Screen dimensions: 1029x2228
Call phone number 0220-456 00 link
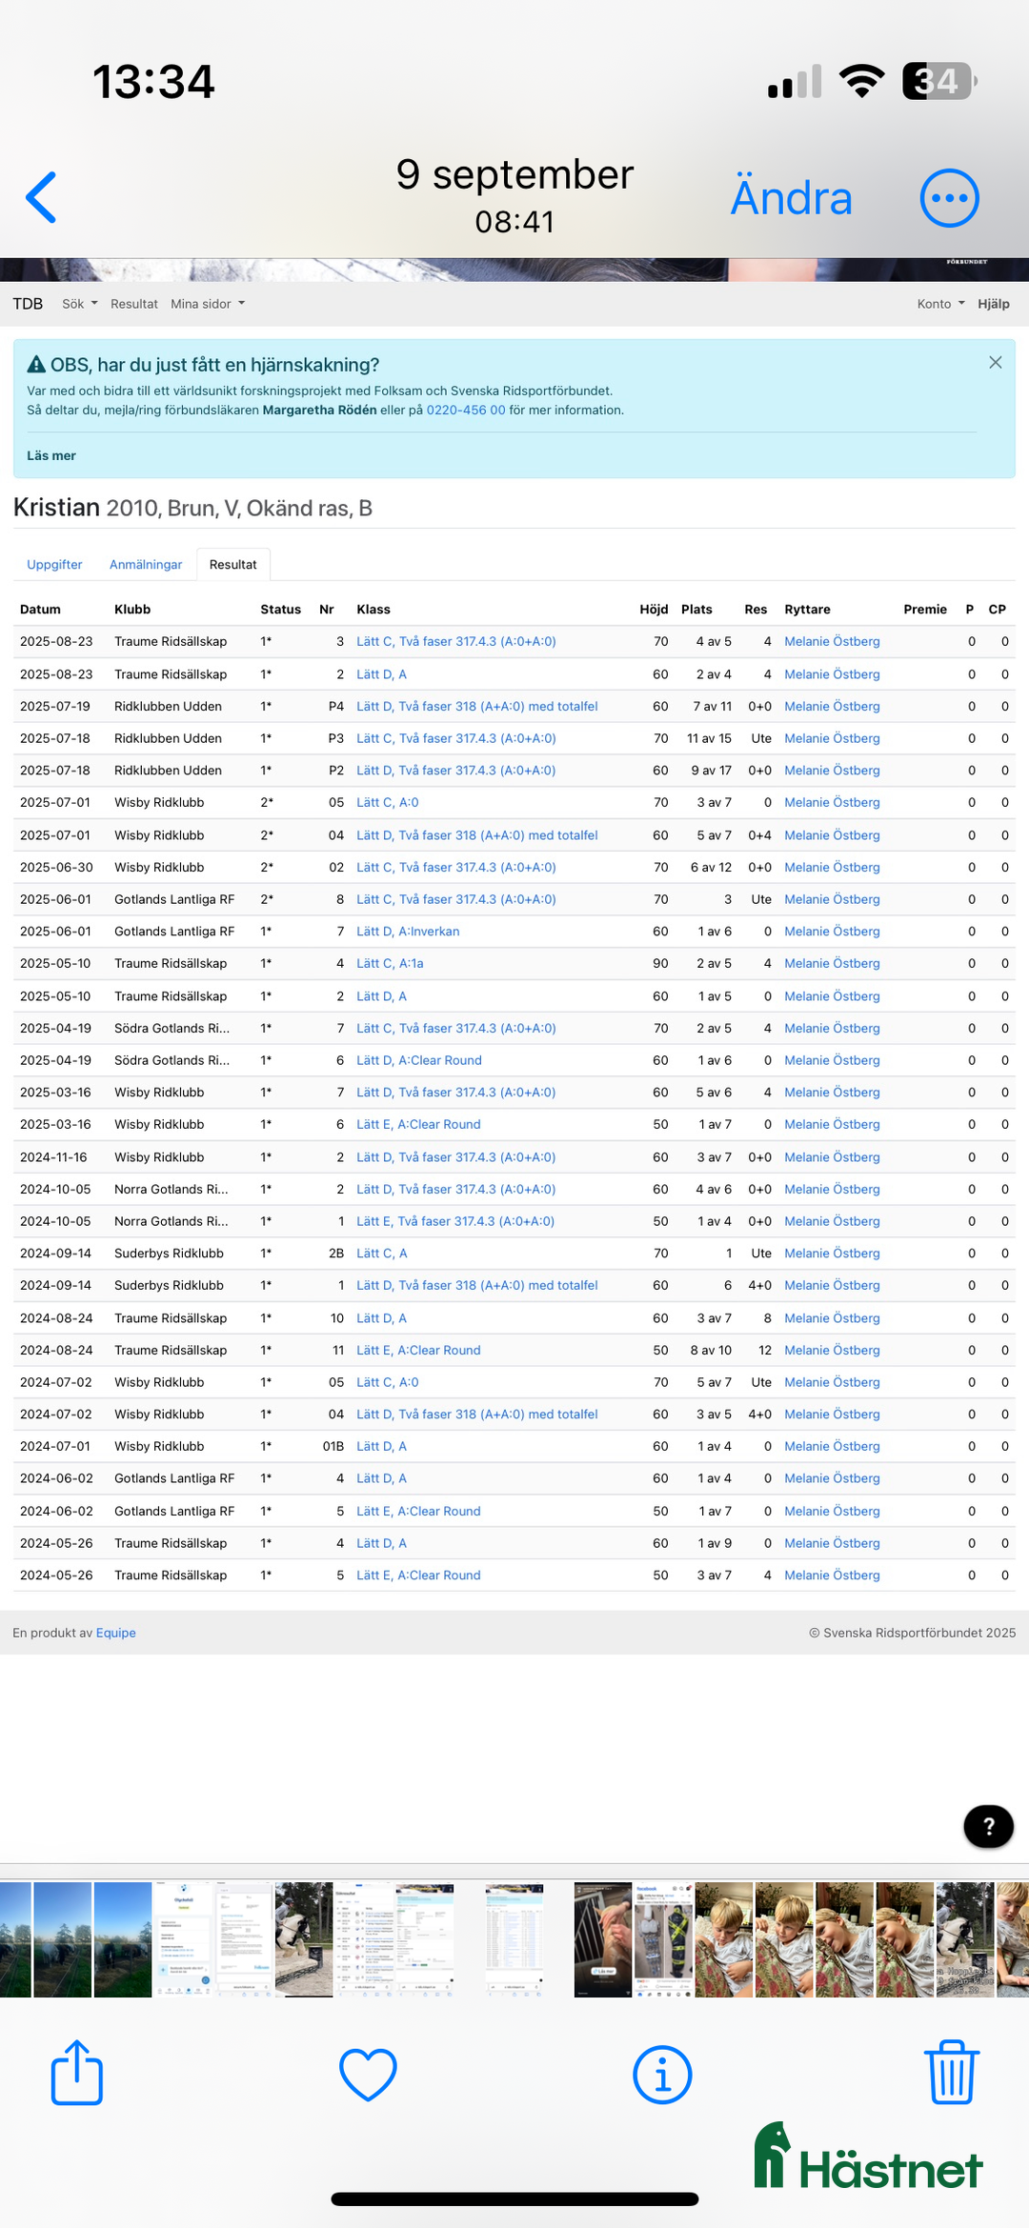point(465,411)
